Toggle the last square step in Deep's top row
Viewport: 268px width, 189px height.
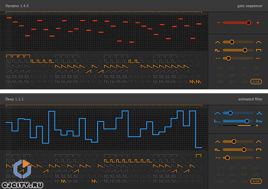[x=199, y=155]
